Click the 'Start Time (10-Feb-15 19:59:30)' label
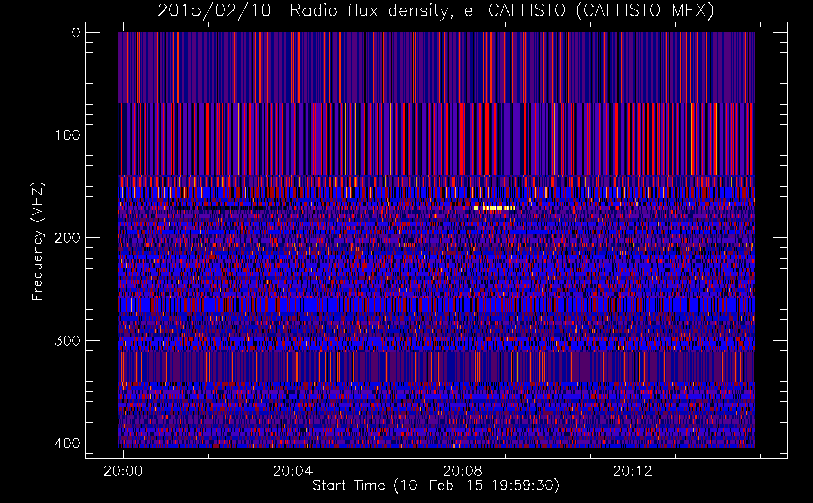 click(436, 486)
